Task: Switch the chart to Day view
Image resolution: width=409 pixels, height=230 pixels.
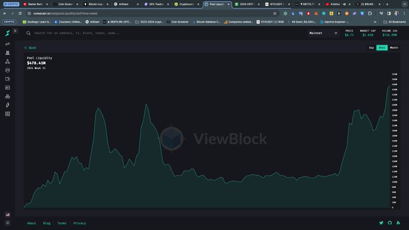Action: pos(372,47)
